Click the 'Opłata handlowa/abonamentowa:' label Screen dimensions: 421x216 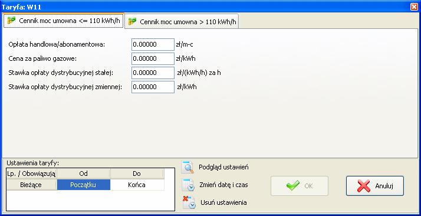click(57, 45)
